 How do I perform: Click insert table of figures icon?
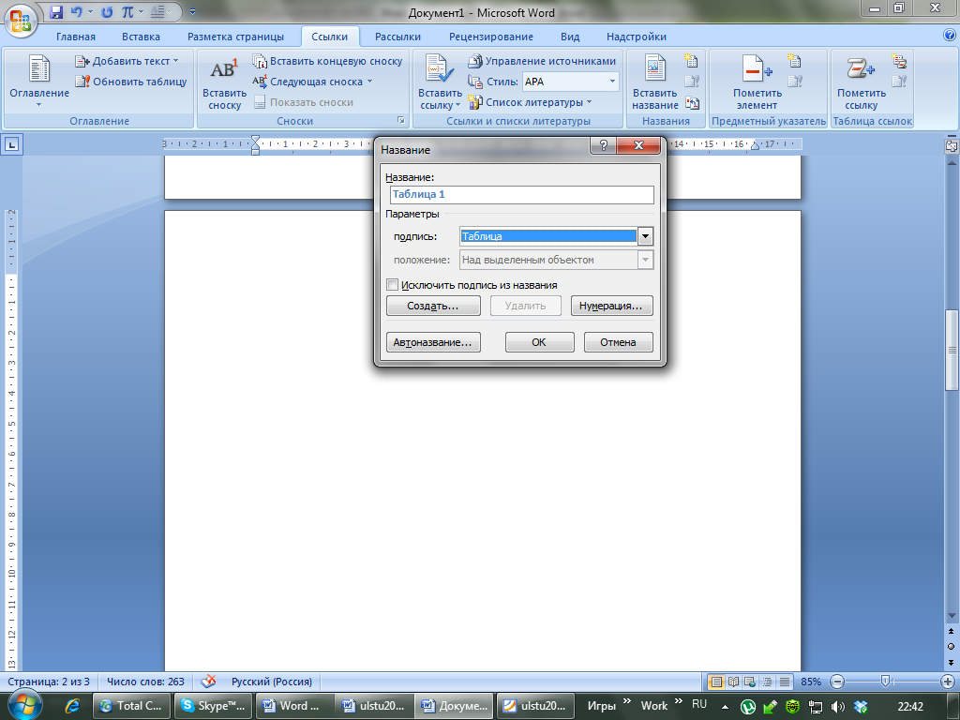pyautogui.click(x=691, y=61)
